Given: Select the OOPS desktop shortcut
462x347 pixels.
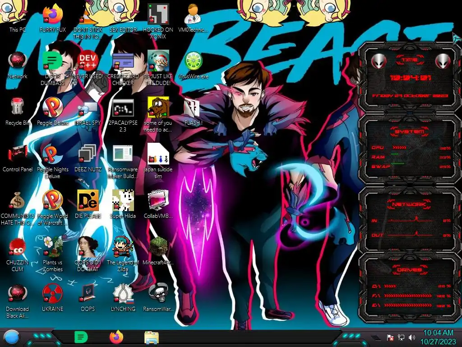Looking at the screenshot, I should pyautogui.click(x=88, y=298).
